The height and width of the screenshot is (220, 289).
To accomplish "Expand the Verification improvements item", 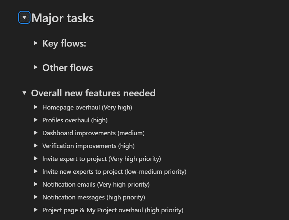I will (x=36, y=145).
